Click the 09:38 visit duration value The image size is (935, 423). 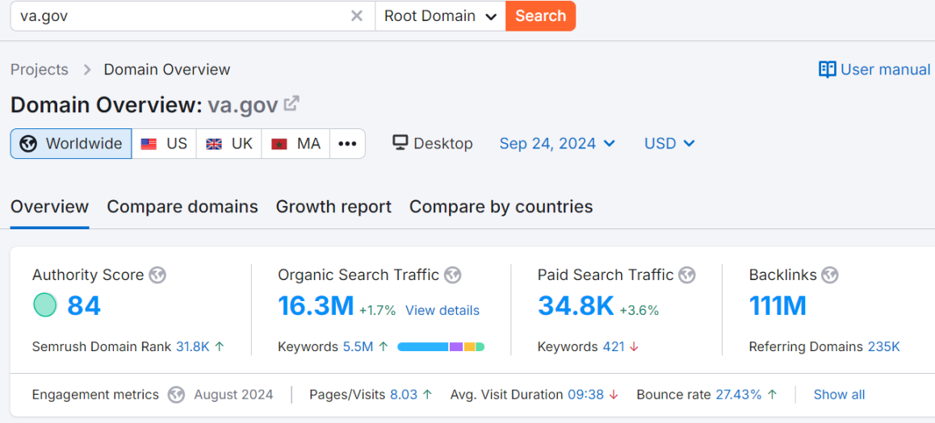(585, 395)
